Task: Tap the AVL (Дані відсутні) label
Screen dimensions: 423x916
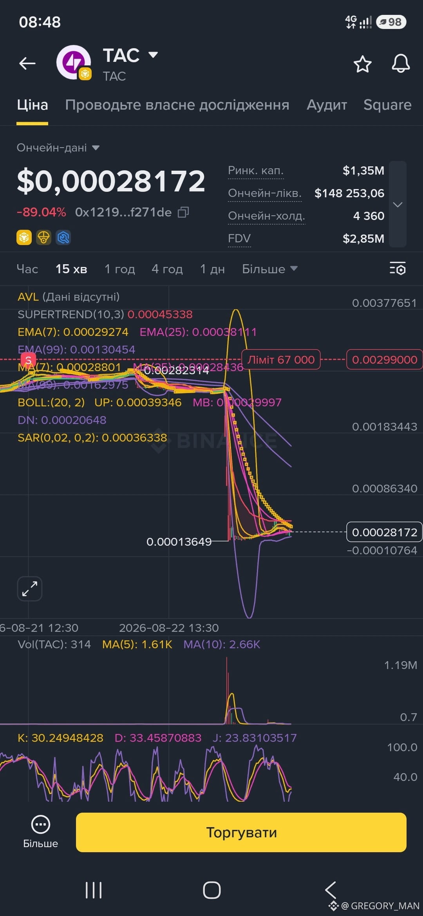Action: pyautogui.click(x=69, y=297)
